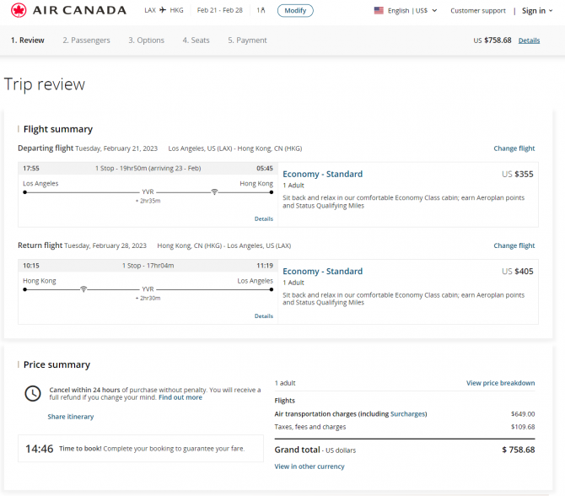
Task: Click the header total US $758.68
Action: coord(492,40)
